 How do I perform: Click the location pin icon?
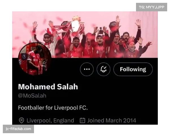pyautogui.click(x=22, y=120)
